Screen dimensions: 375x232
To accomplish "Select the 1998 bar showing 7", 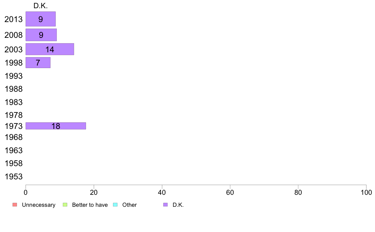I will [38, 63].
